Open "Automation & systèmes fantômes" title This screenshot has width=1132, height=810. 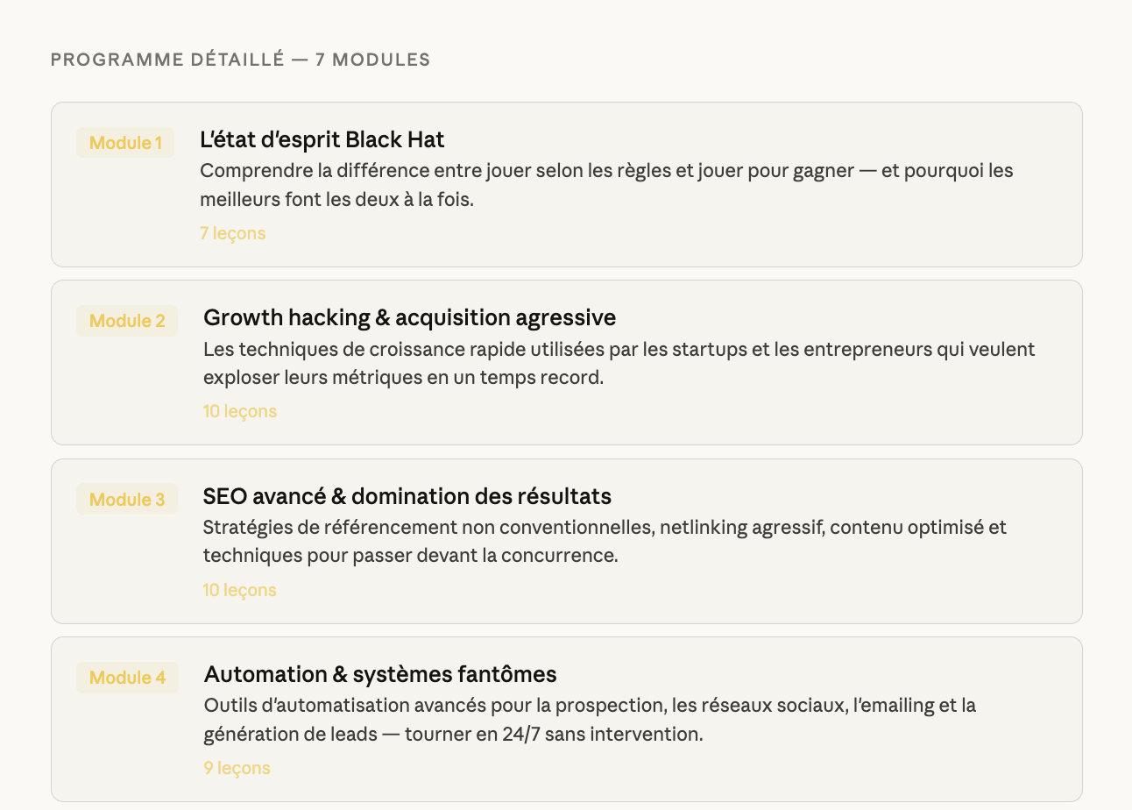380,674
